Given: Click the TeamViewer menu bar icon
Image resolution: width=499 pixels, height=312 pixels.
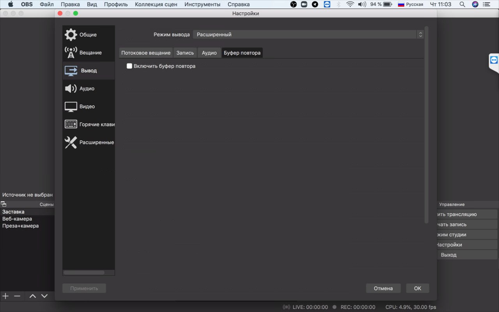Looking at the screenshot, I should (x=327, y=4).
